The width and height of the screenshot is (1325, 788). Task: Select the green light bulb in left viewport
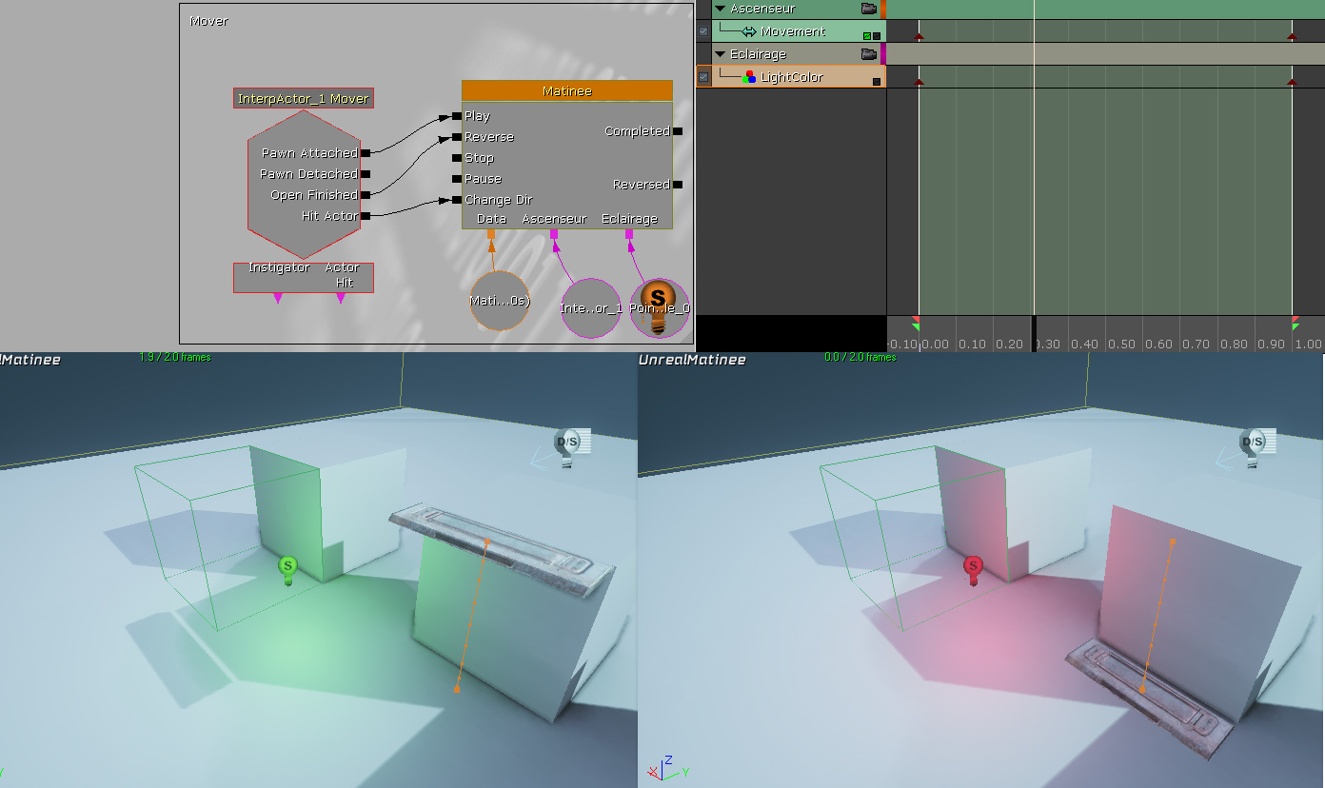coord(288,568)
